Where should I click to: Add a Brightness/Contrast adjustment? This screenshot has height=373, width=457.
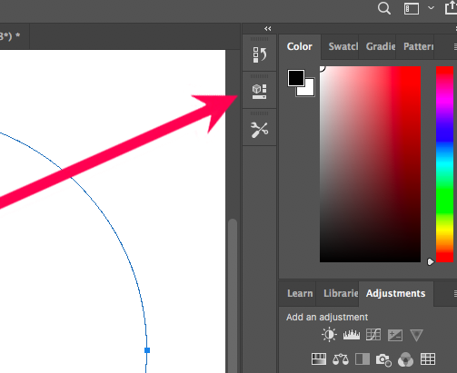click(329, 335)
